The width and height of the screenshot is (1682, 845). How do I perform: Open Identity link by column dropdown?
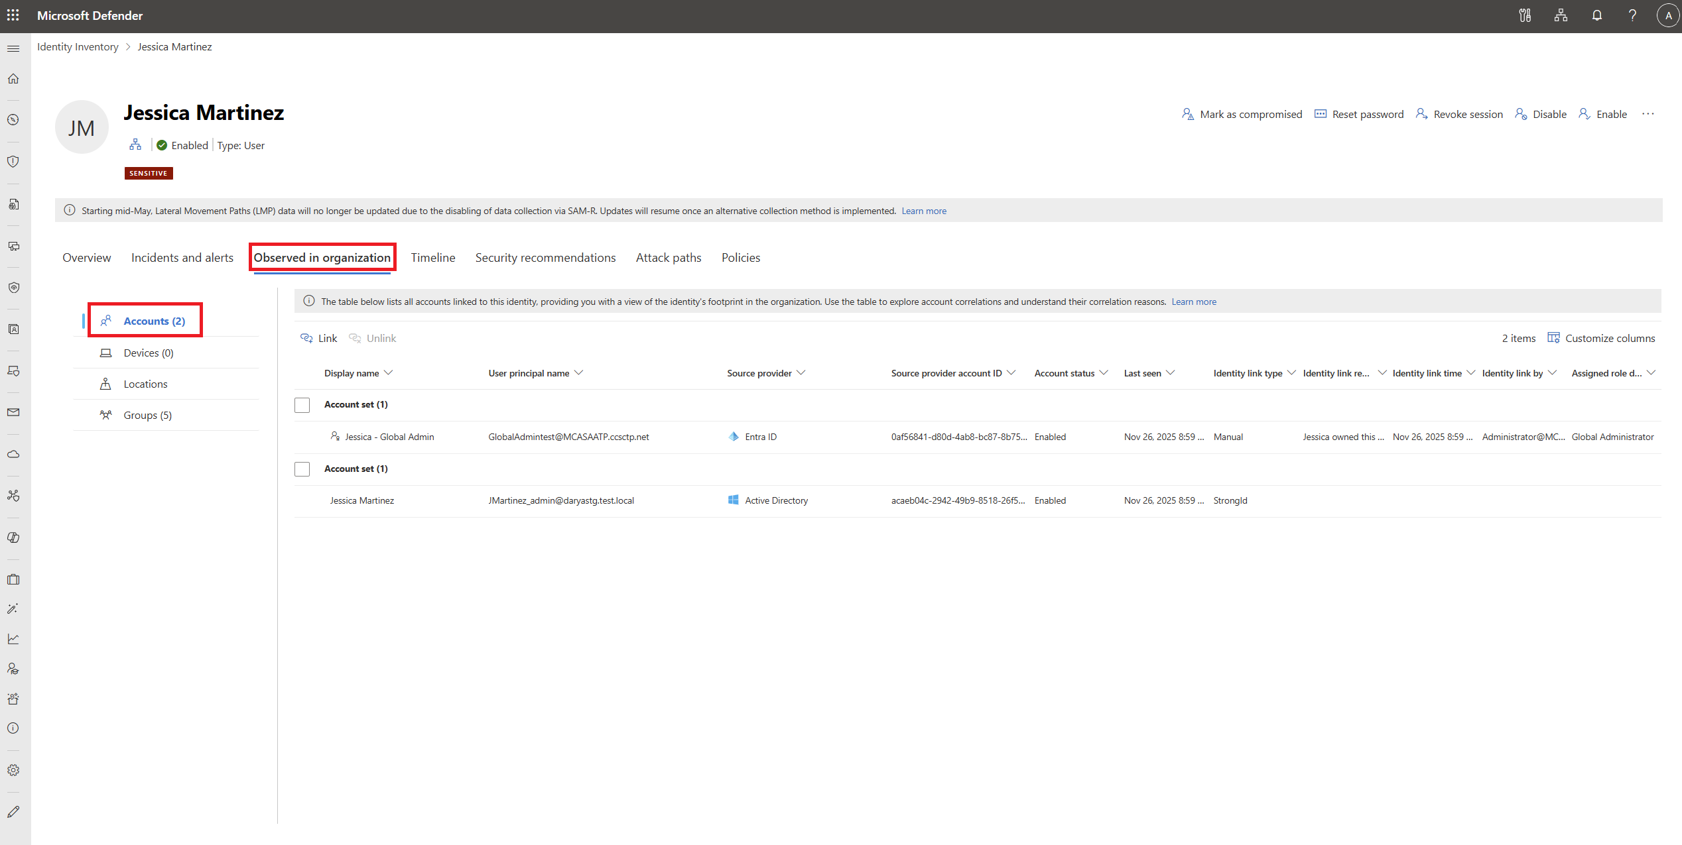click(1552, 373)
